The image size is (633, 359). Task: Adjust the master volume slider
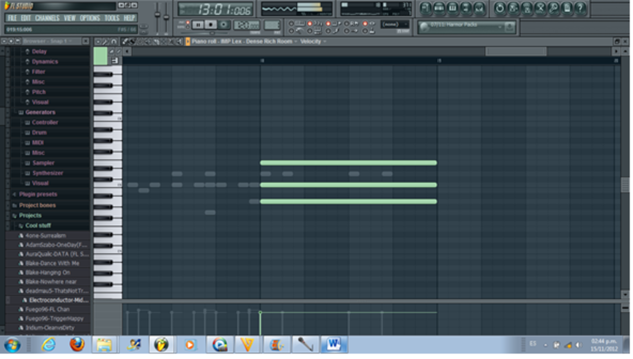(x=157, y=15)
